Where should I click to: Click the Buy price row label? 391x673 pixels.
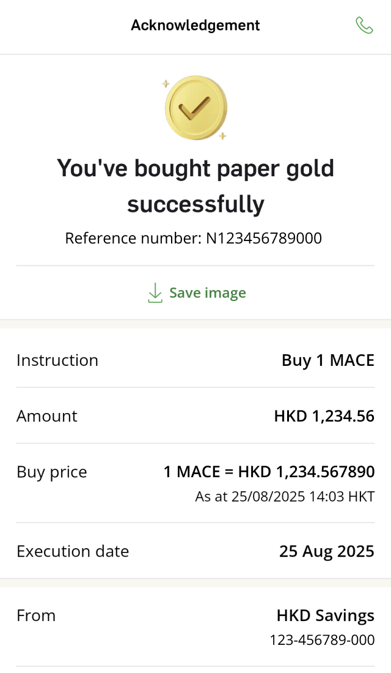(x=52, y=472)
